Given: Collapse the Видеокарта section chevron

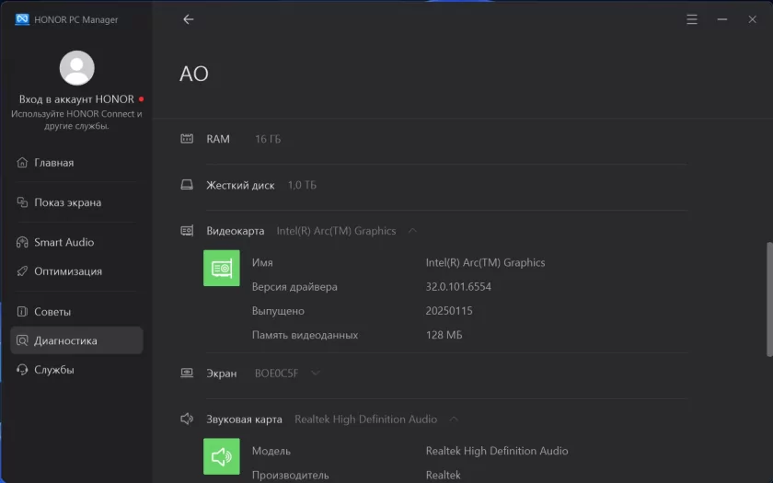Looking at the screenshot, I should 411,231.
